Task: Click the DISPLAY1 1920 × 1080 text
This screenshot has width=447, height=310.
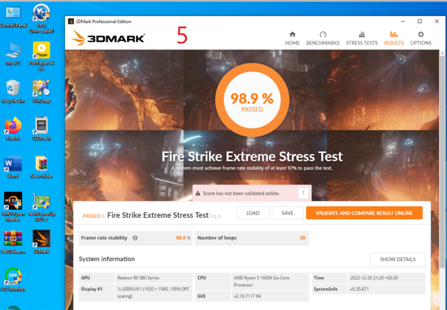Action: [x=153, y=293]
